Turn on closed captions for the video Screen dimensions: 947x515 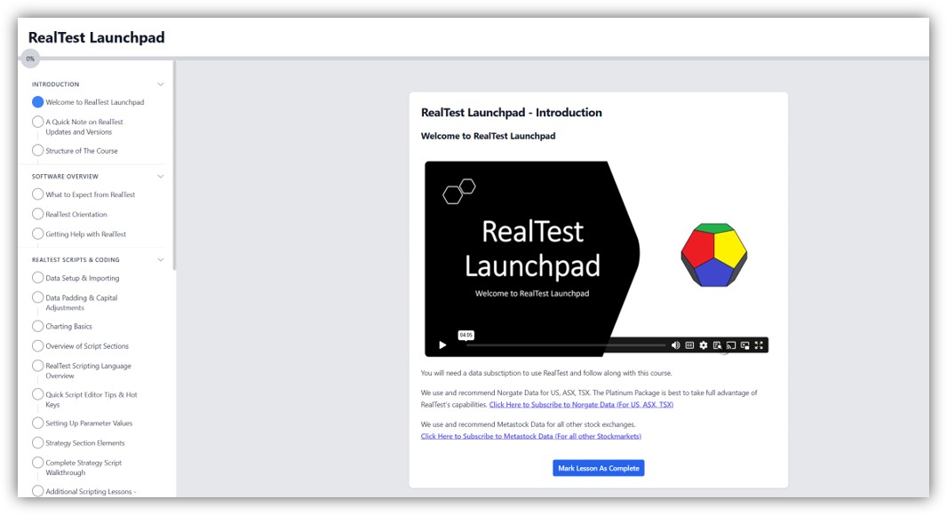click(689, 345)
